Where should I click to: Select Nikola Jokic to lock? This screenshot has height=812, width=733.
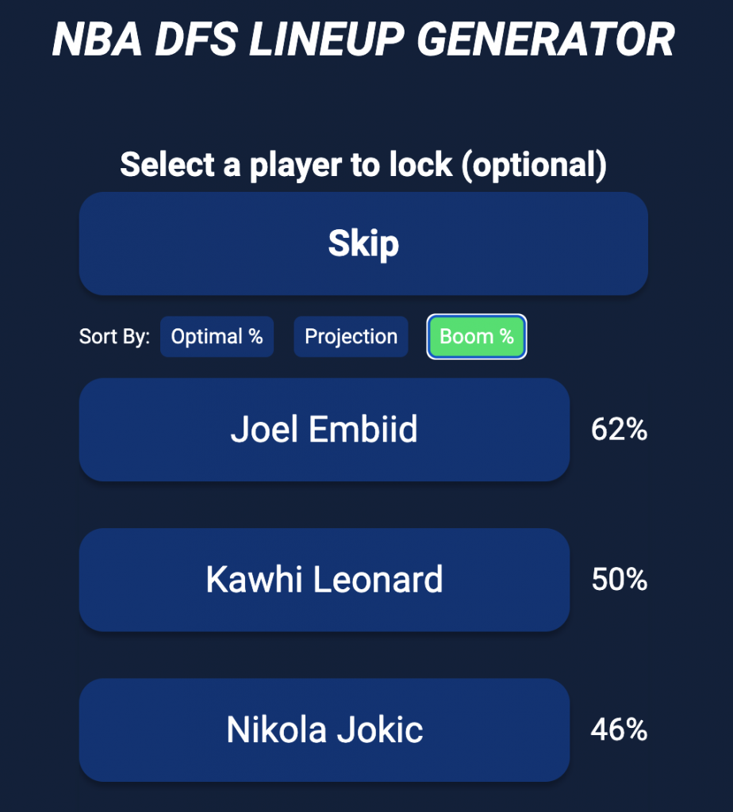(x=324, y=730)
